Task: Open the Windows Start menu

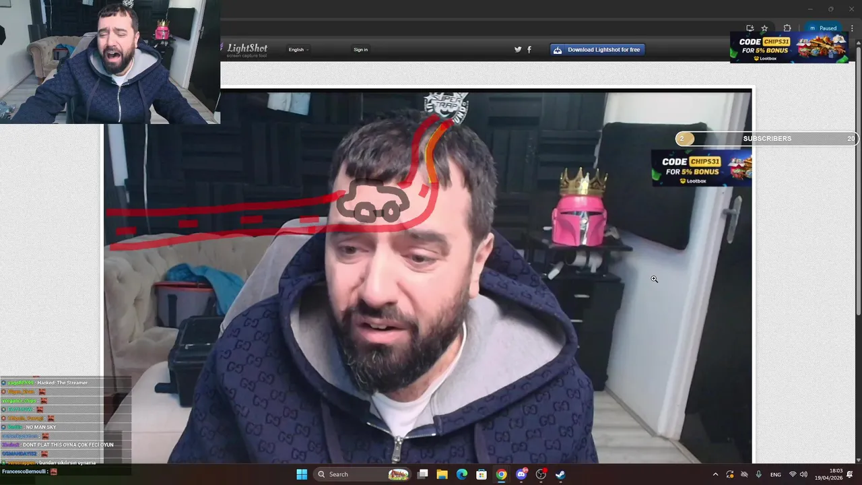Action: [x=302, y=474]
